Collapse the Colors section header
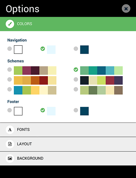Screen dimensions: 136x178 point(68,24)
